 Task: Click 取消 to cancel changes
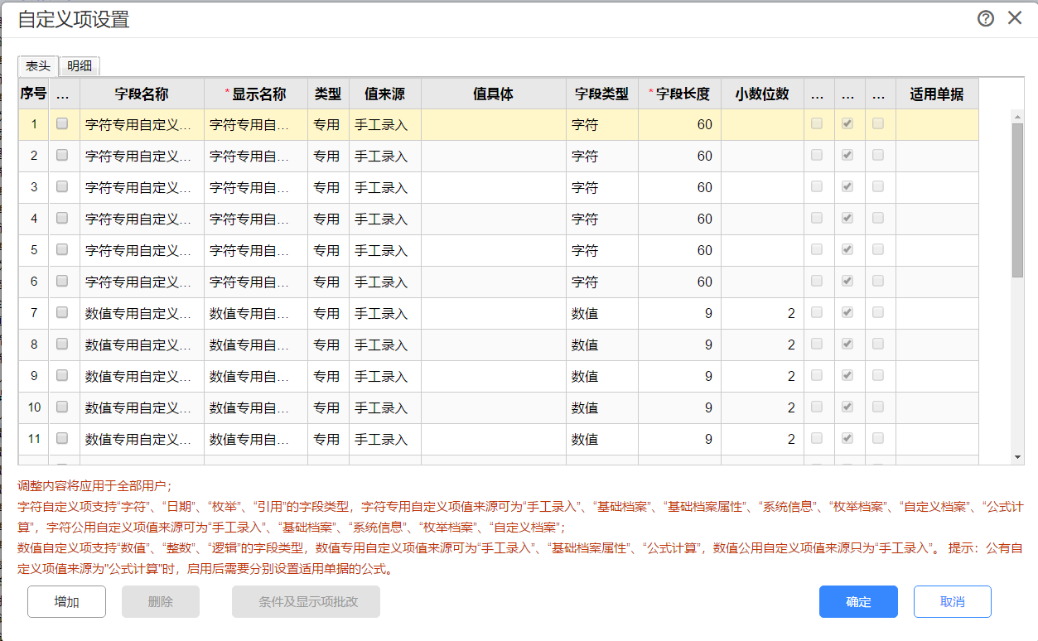tap(952, 602)
